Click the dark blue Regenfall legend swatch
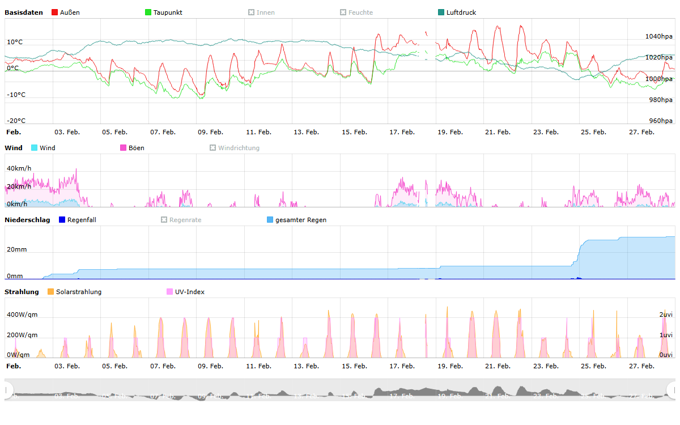The height and width of the screenshot is (425, 680). tap(62, 220)
